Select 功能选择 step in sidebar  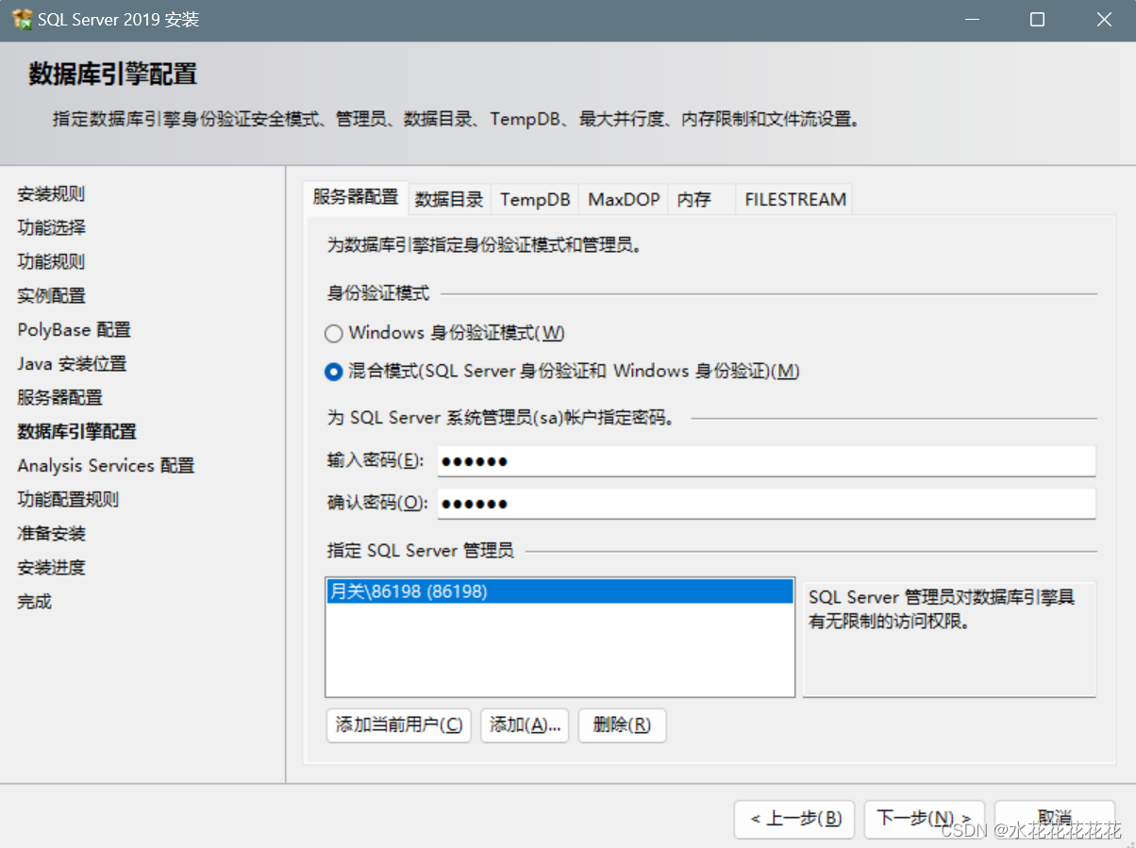(x=51, y=228)
